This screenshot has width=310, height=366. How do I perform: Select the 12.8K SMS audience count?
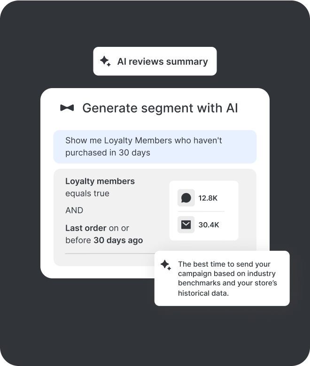tap(208, 198)
